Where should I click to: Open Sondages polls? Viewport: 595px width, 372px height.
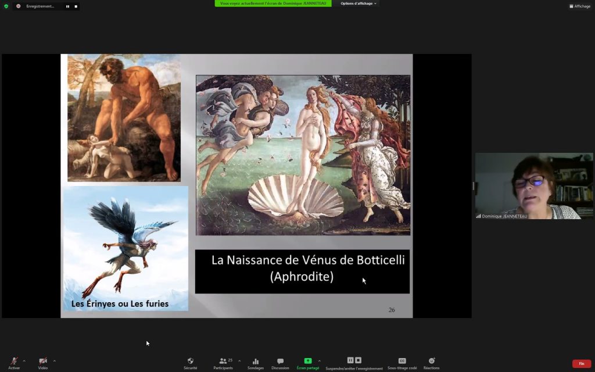[256, 363]
